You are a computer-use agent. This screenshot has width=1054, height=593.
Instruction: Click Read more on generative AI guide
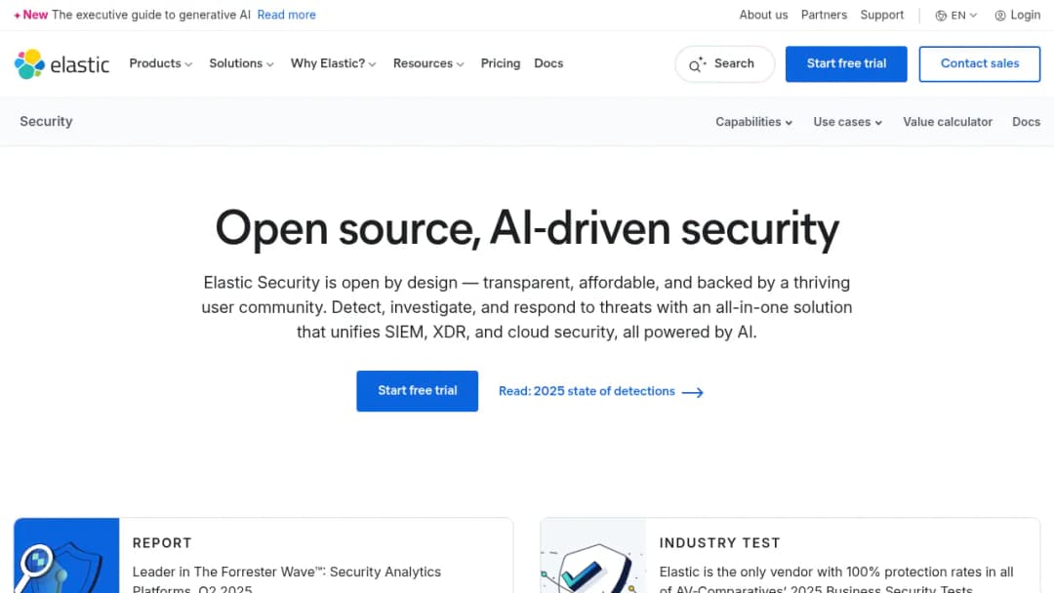(x=286, y=15)
